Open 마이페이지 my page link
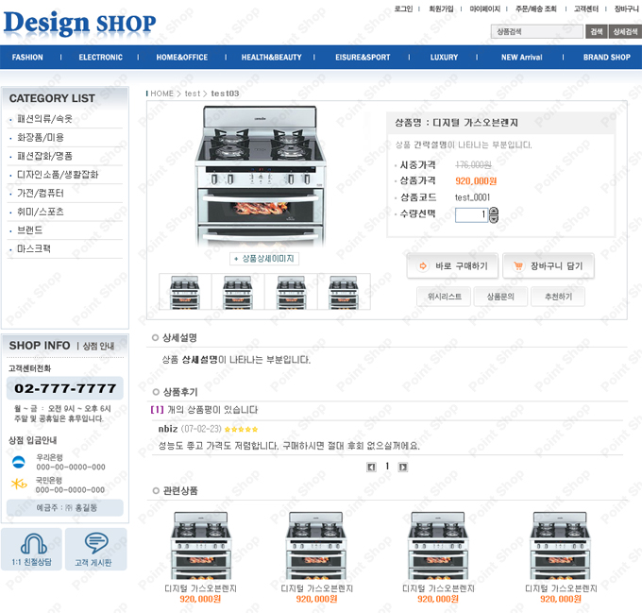 point(484,9)
